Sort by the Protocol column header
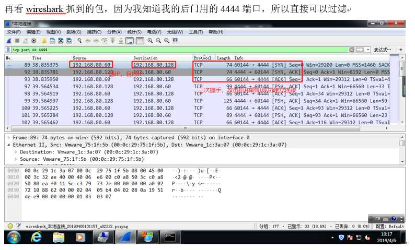Image resolution: width=415 pixels, height=250 pixels. tap(204, 58)
